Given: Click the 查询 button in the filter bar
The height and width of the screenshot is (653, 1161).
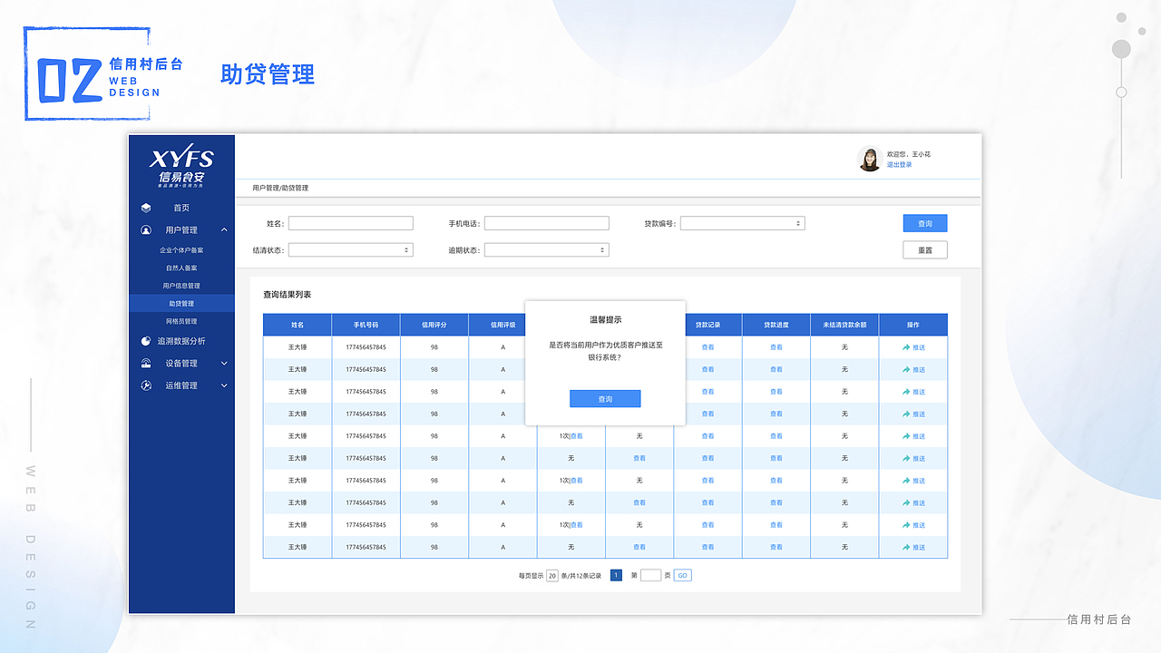Looking at the screenshot, I should pyautogui.click(x=925, y=223).
